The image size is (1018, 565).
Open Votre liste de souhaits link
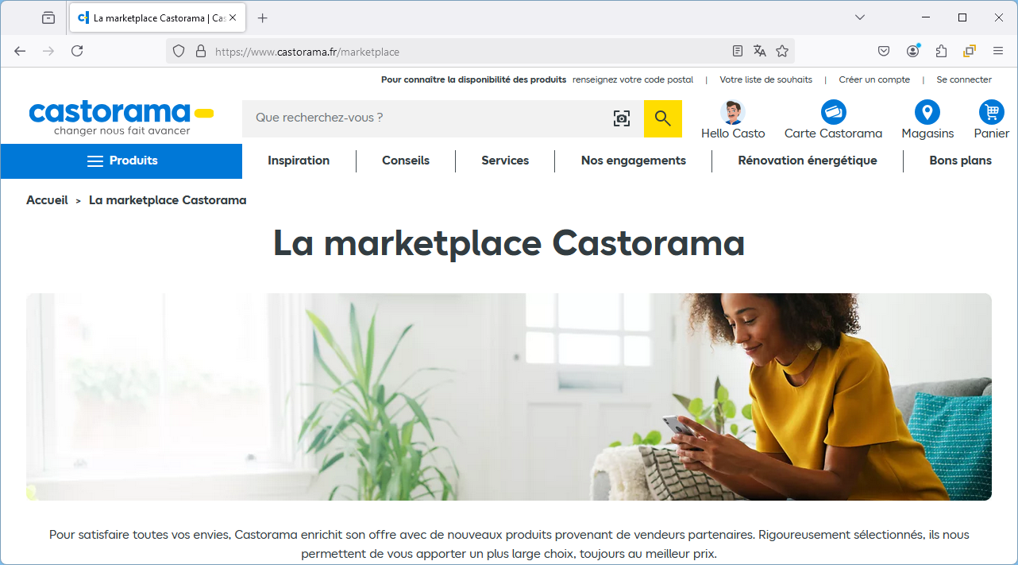(x=766, y=79)
